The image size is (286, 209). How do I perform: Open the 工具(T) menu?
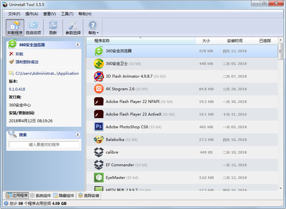point(67,14)
